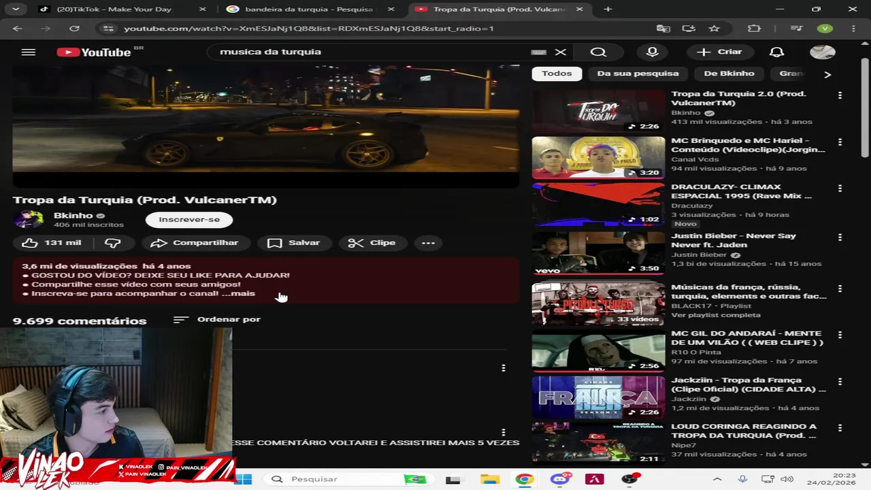
Task: Open options for Jackziin Tropa da França video
Action: point(840,381)
